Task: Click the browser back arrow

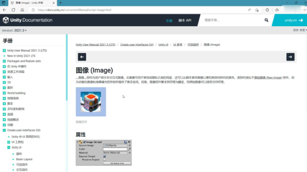Action: point(5,9)
